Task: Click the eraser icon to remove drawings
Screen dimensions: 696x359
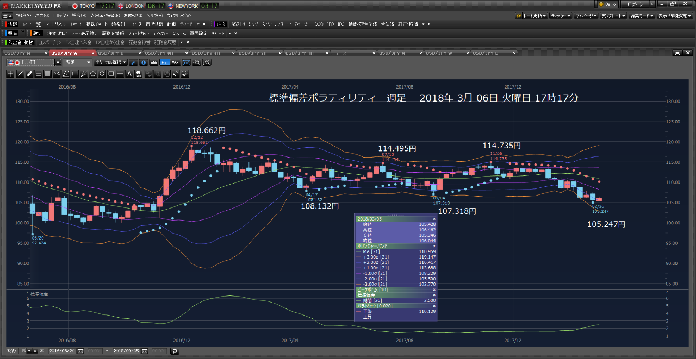Action: (x=176, y=73)
